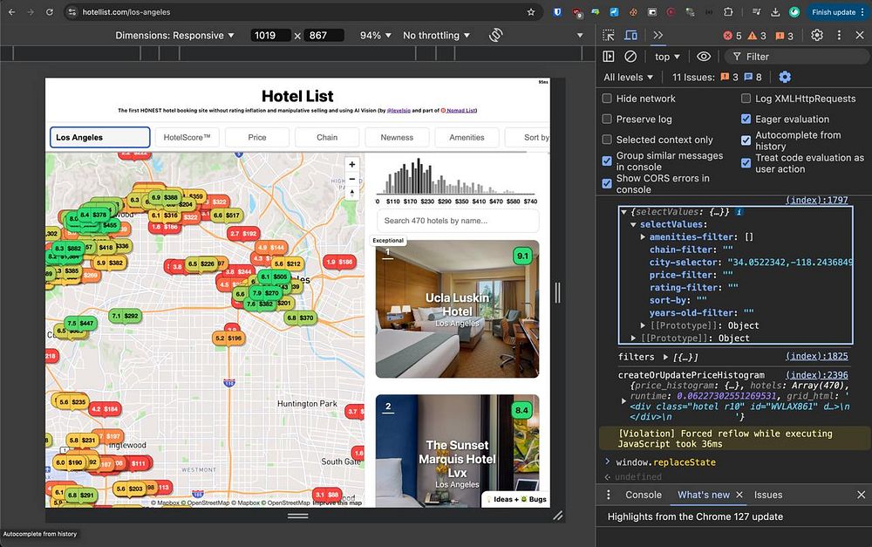Open the All levels log dropdown
Viewport: 872px width, 547px height.
point(629,78)
